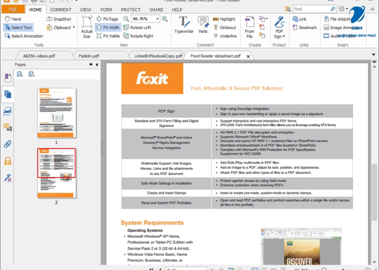This screenshot has width=379, height=270.
Task: Open the 86.76% zoom level dropdown
Action: coord(158,19)
